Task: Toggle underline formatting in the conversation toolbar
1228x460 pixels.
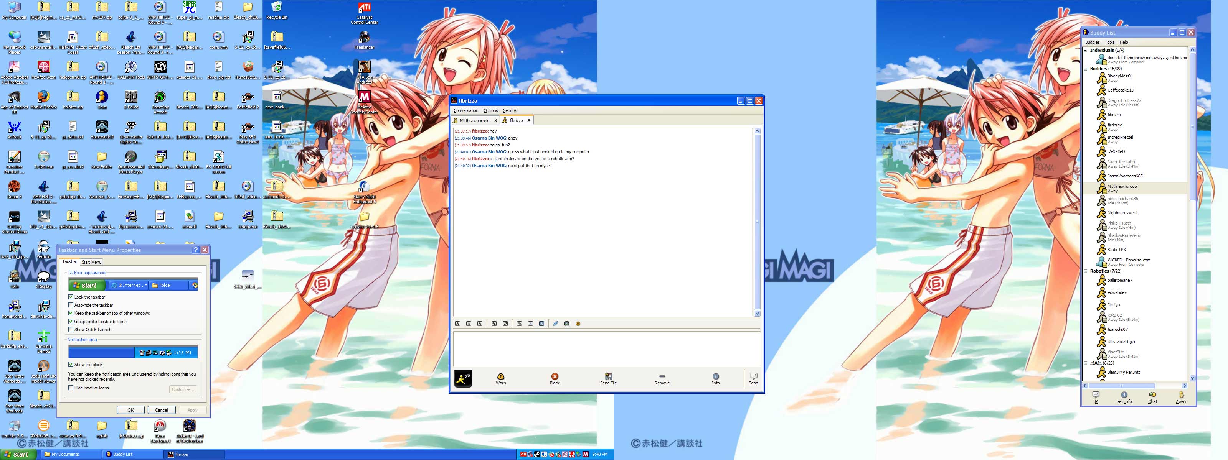Action: coord(480,324)
